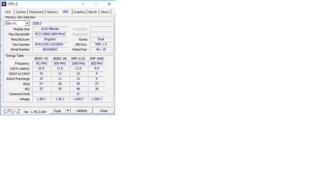Click the Close button at bottom
Image resolution: width=330 pixels, height=185 pixels.
click(x=104, y=111)
